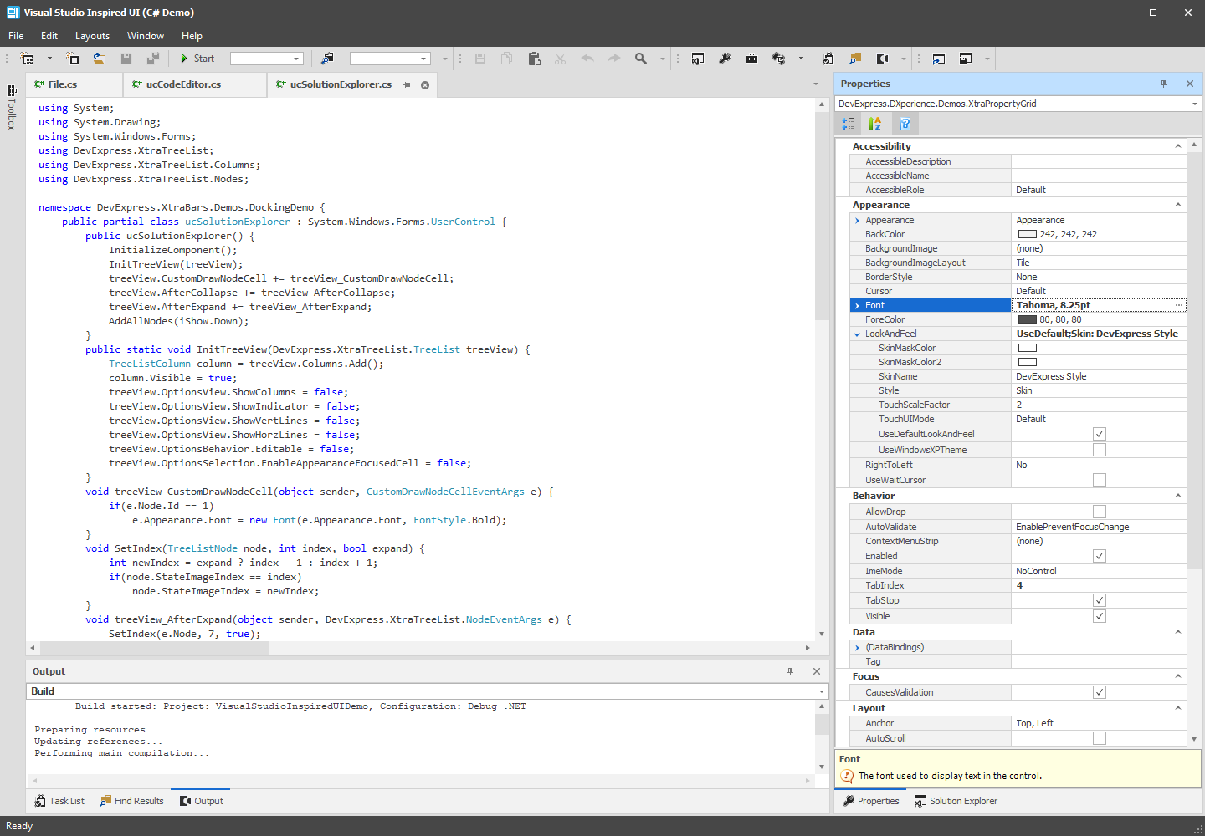Open the Build output source dropdown
Viewport: 1205px width, 836px height.
pyautogui.click(x=822, y=691)
